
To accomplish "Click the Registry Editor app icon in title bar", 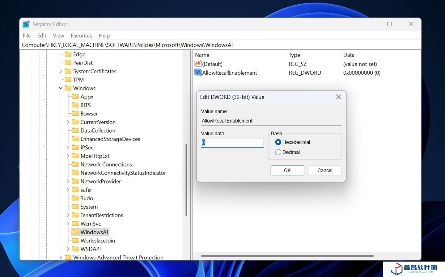I will (x=26, y=24).
